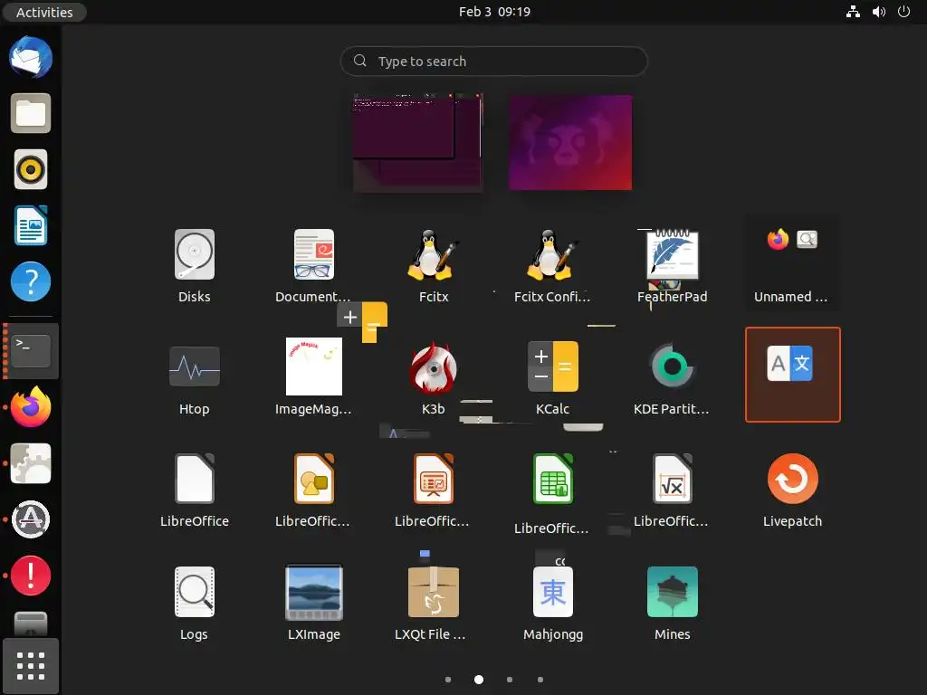Image resolution: width=927 pixels, height=695 pixels.
Task: Click the network status icon
Action: click(x=853, y=12)
